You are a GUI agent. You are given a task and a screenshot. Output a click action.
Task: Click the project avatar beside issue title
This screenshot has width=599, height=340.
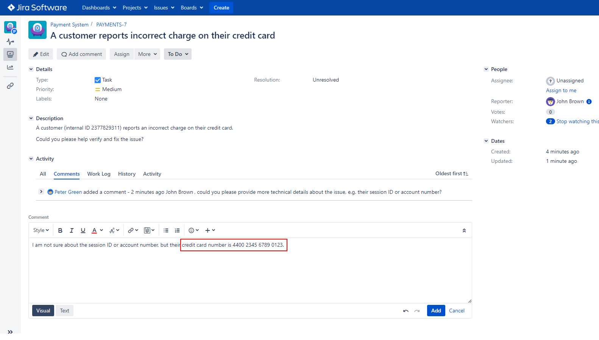point(37,30)
